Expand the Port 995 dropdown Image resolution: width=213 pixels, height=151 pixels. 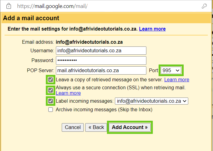pyautogui.click(x=171, y=70)
